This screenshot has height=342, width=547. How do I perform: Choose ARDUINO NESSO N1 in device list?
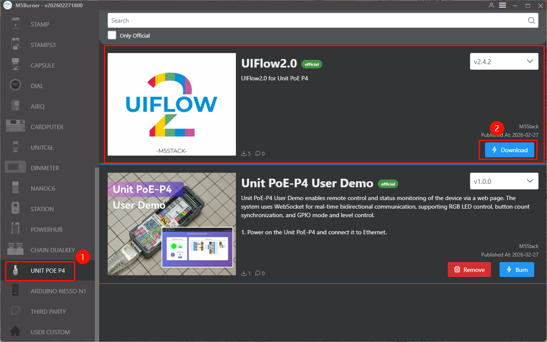58,291
